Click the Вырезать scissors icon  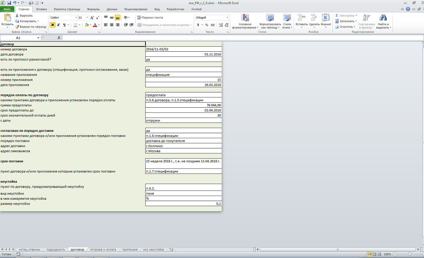17,16
